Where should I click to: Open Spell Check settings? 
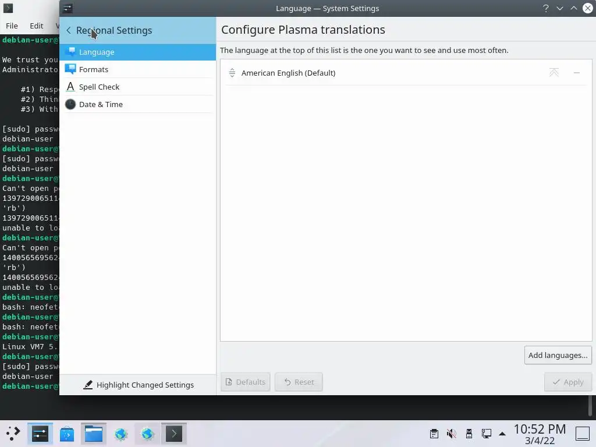tap(137, 87)
